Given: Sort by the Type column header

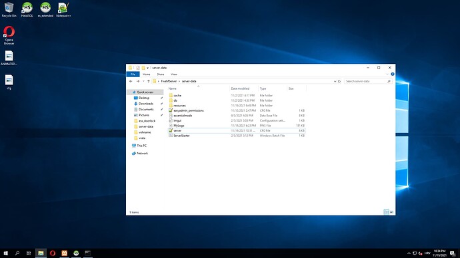Looking at the screenshot, I should click(273, 88).
